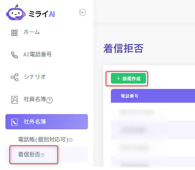The image size is (195, 170).
Task: Click the 電話番号 column header
Action: click(x=129, y=96)
